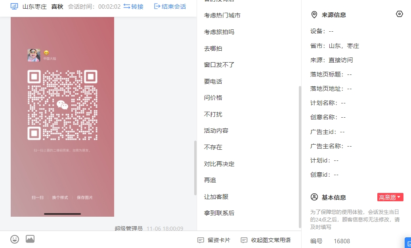Click the 设备 info row
Screen dimensions: 411x248
pos(322,31)
